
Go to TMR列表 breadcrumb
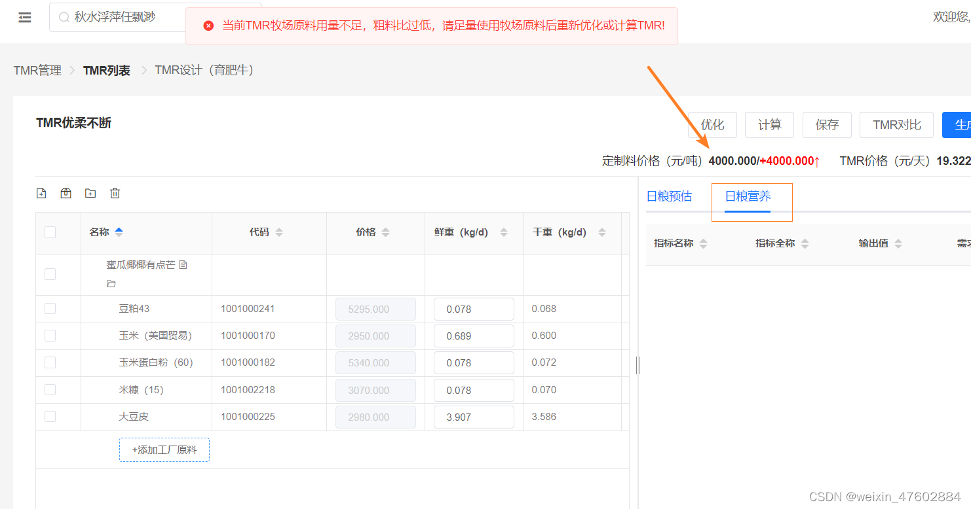click(107, 70)
